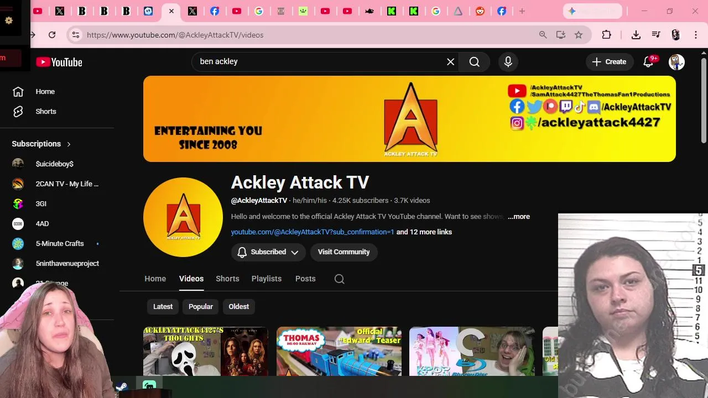Click the 5-Minute Crafts avatar icon
Image resolution: width=708 pixels, height=398 pixels.
pyautogui.click(x=18, y=243)
